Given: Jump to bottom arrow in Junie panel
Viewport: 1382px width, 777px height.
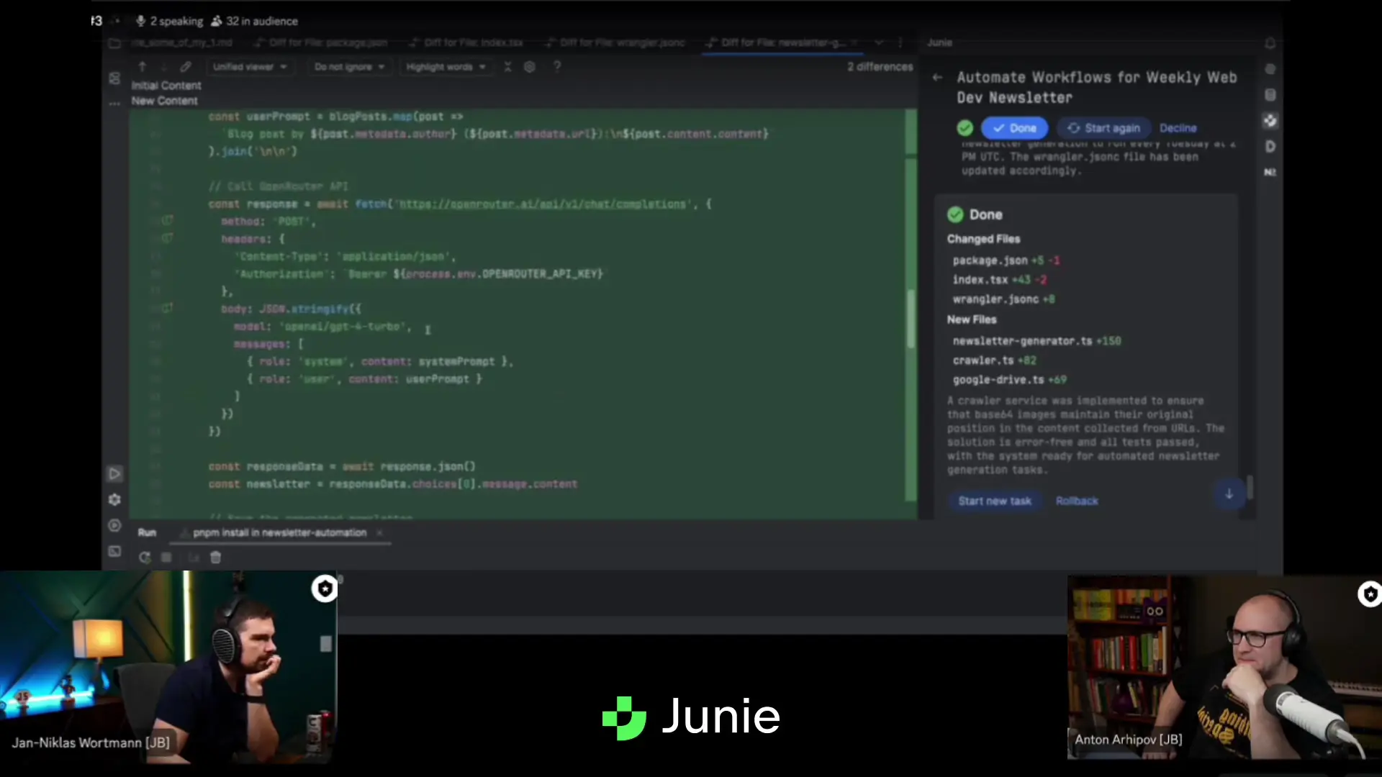Looking at the screenshot, I should coord(1229,494).
